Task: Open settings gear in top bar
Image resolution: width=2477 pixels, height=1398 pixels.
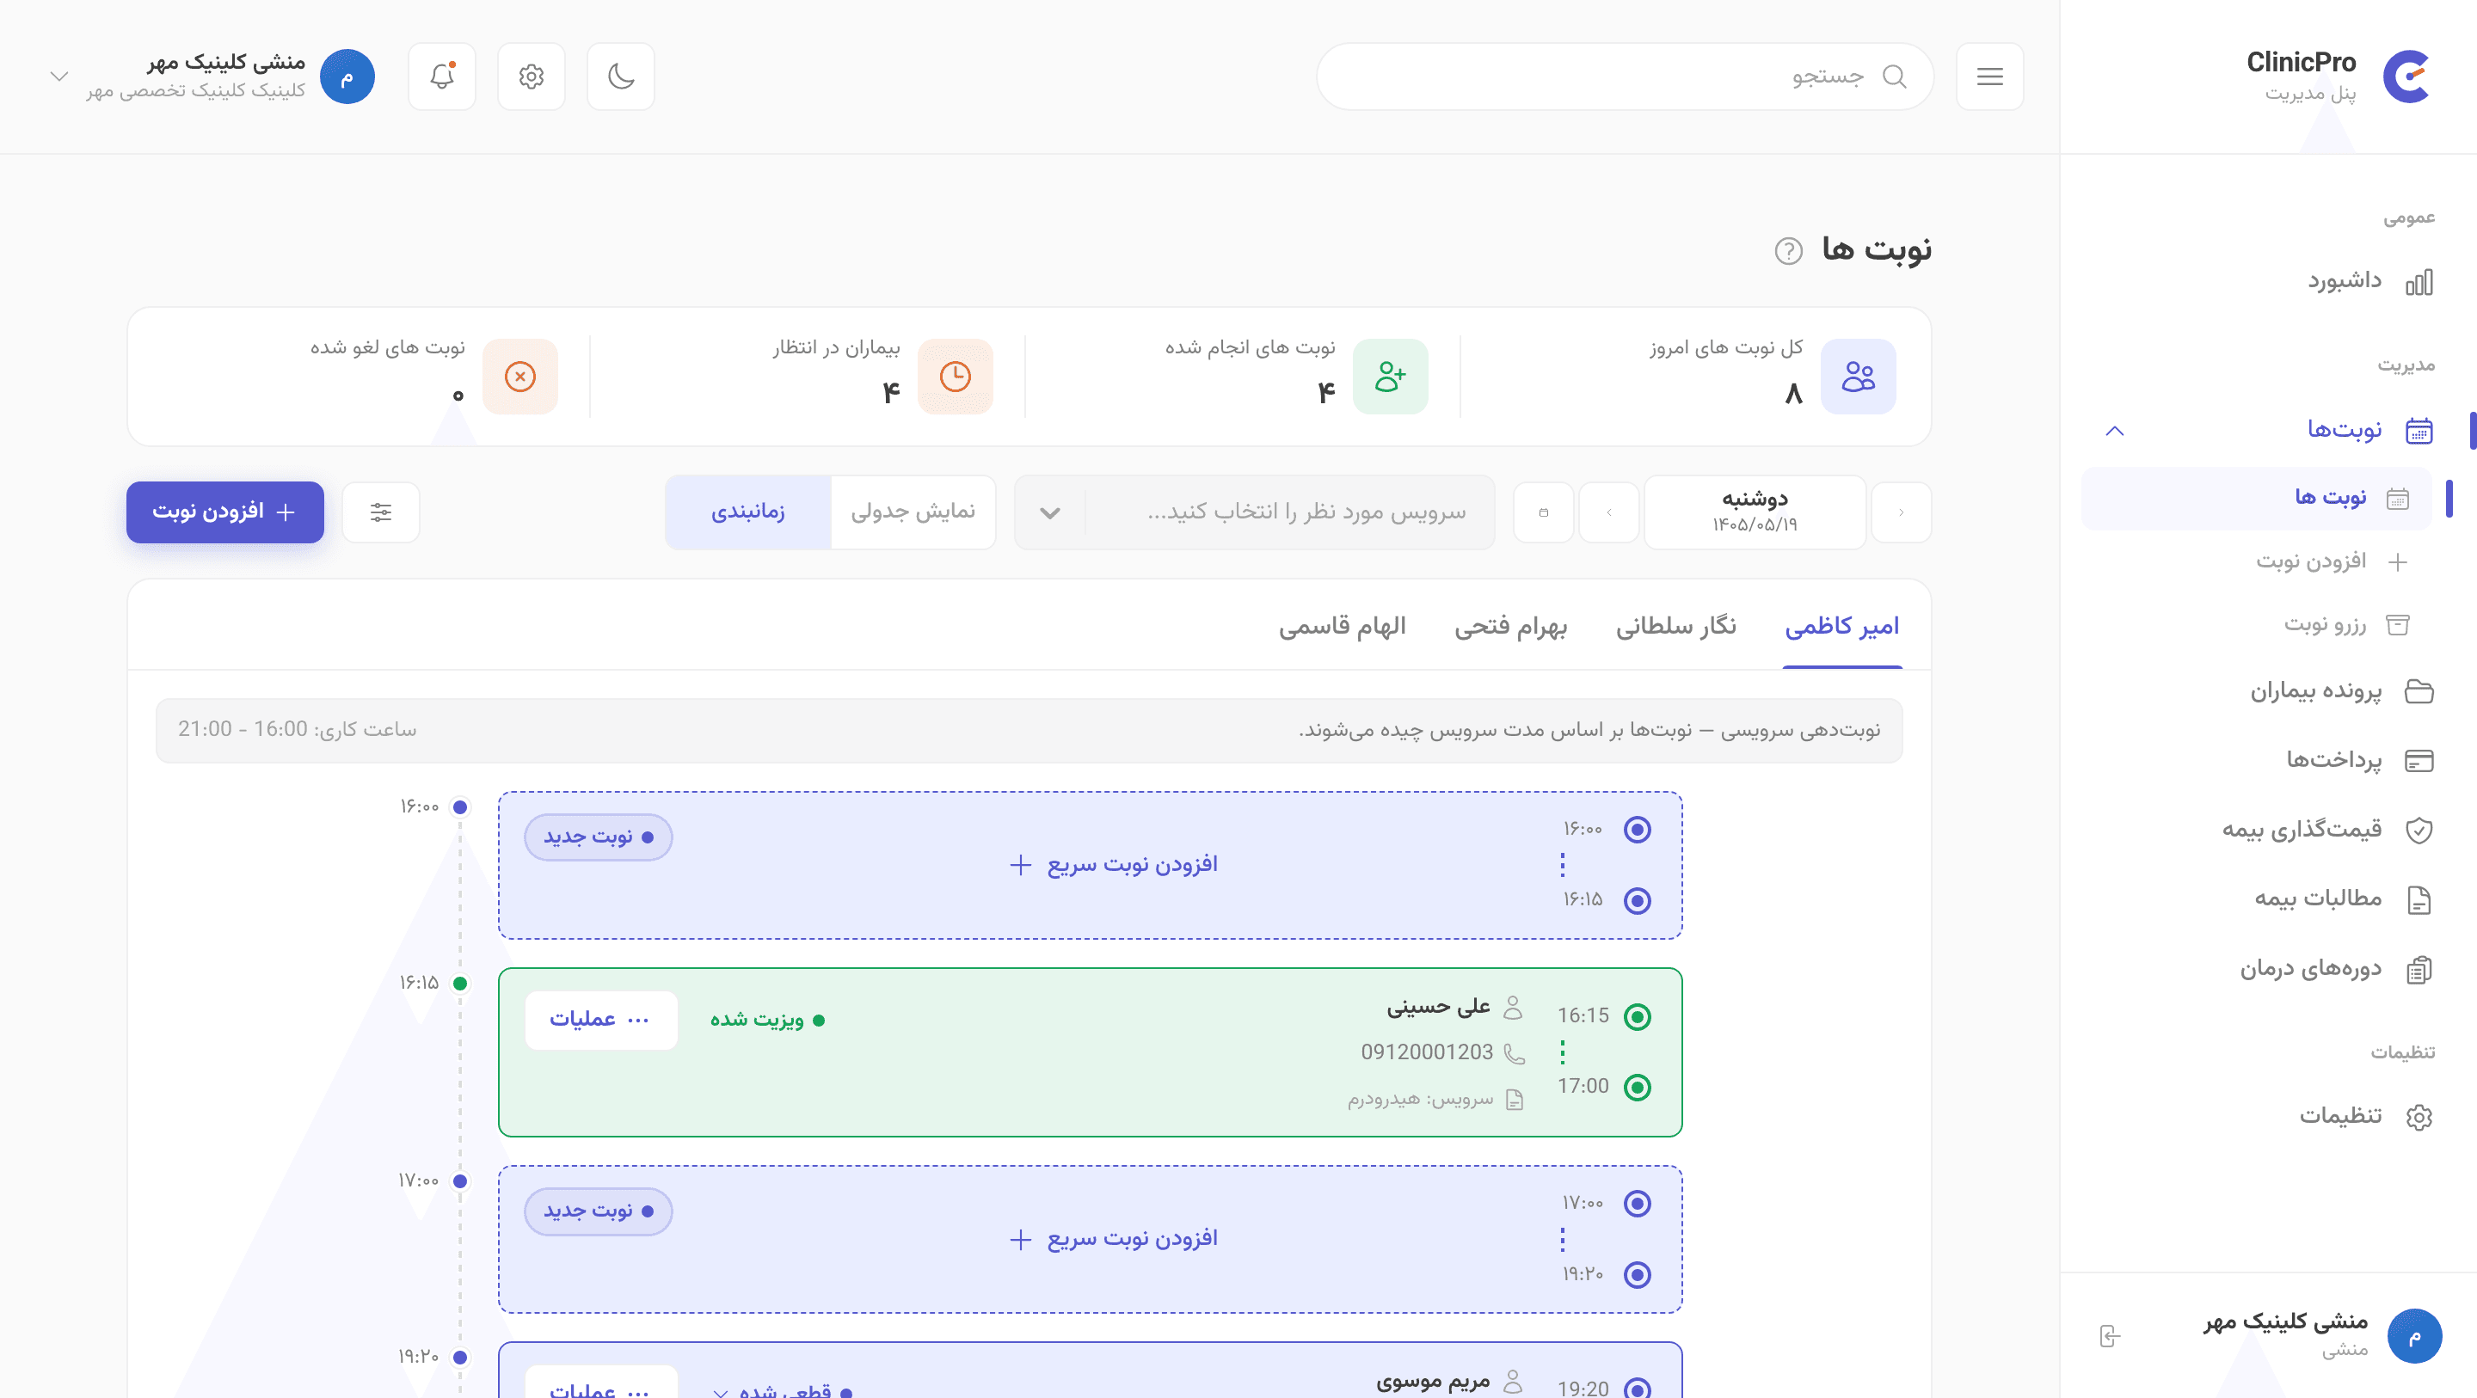Action: [532, 77]
